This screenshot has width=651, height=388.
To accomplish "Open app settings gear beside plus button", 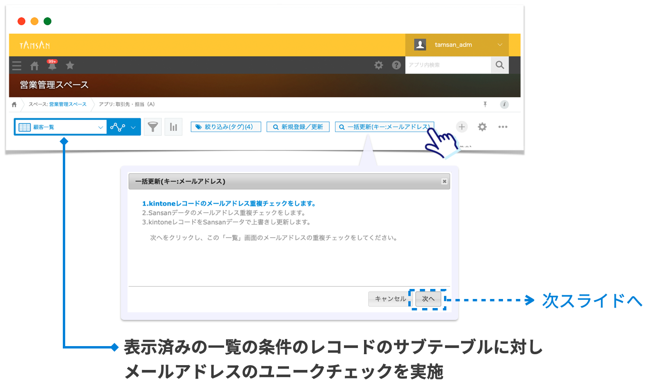I will click(482, 127).
